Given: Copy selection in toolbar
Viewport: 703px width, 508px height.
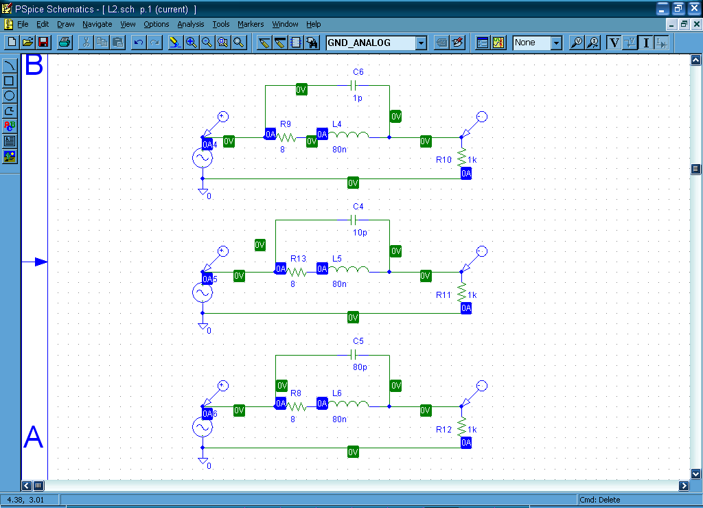Looking at the screenshot, I should click(x=102, y=43).
